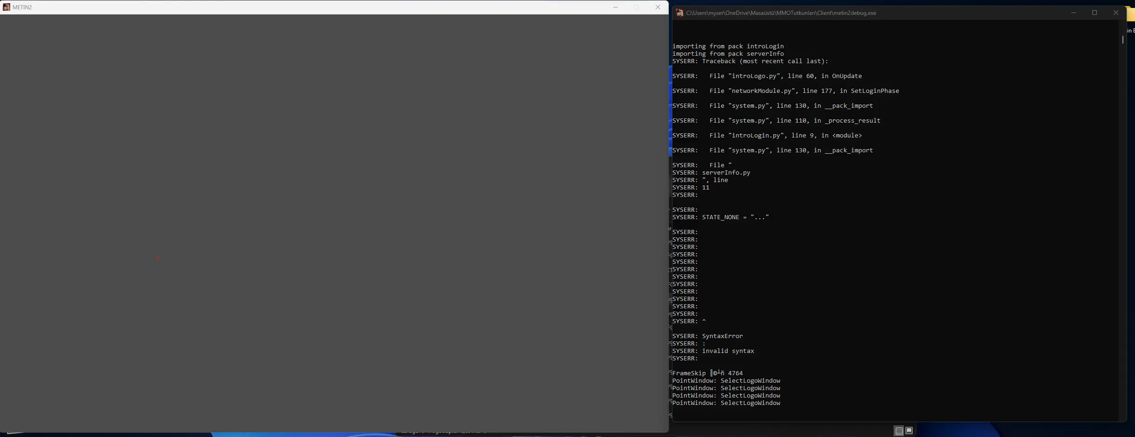Click the 'networkModule.py, line 177' error line
The height and width of the screenshot is (437, 1135).
pyautogui.click(x=786, y=91)
